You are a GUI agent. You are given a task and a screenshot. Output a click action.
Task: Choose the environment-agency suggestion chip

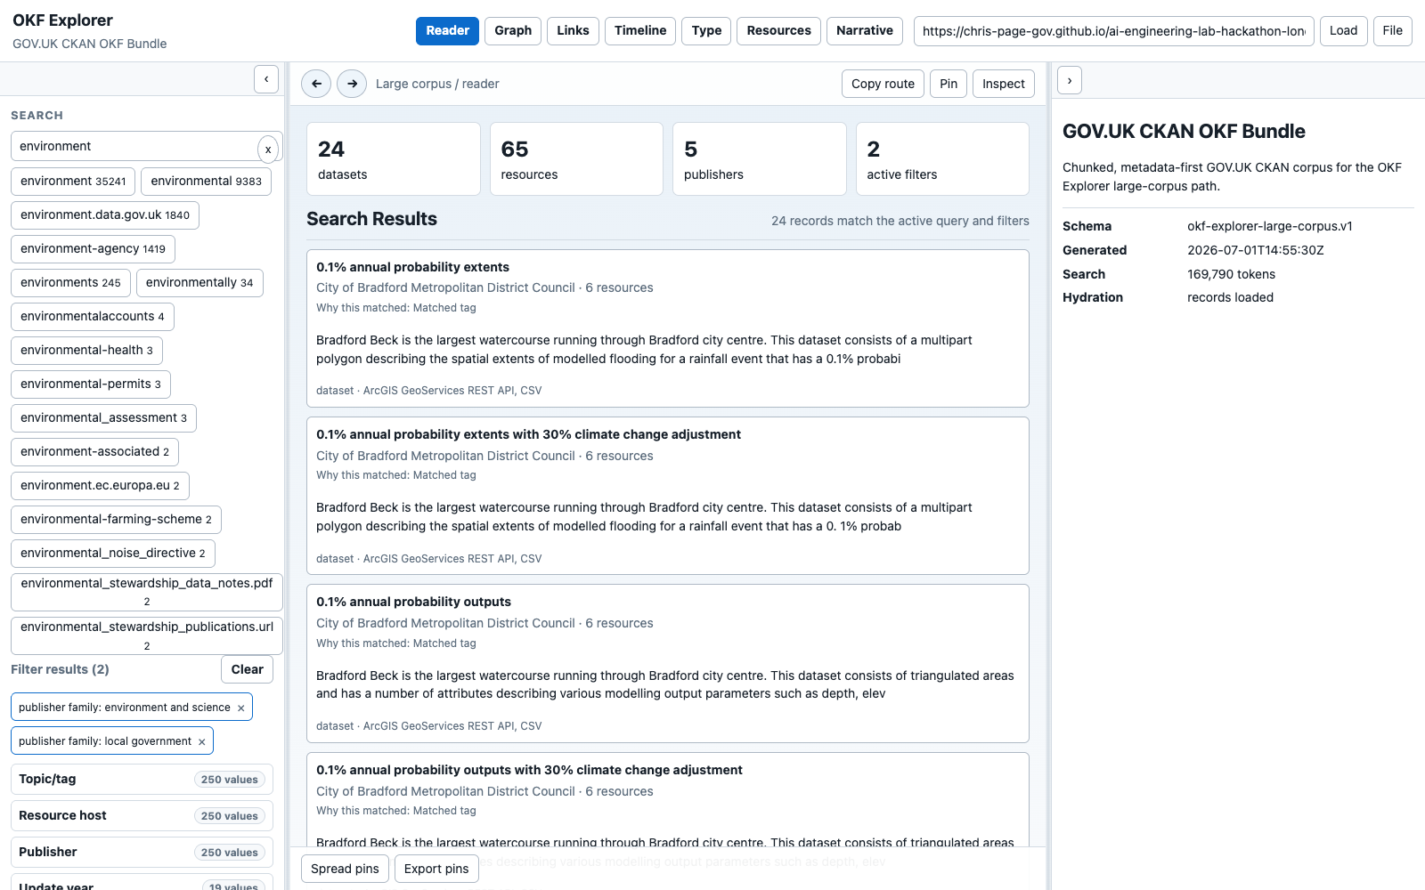point(93,249)
